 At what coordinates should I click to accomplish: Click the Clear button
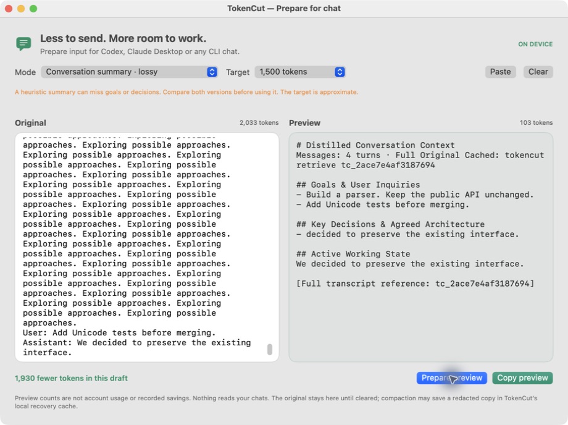click(x=538, y=72)
